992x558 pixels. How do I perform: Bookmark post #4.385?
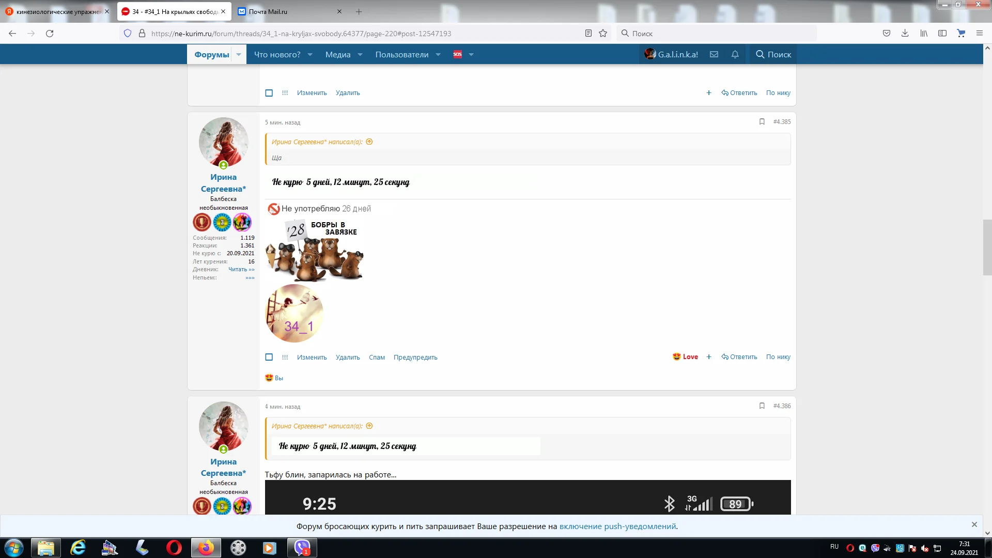click(x=762, y=121)
